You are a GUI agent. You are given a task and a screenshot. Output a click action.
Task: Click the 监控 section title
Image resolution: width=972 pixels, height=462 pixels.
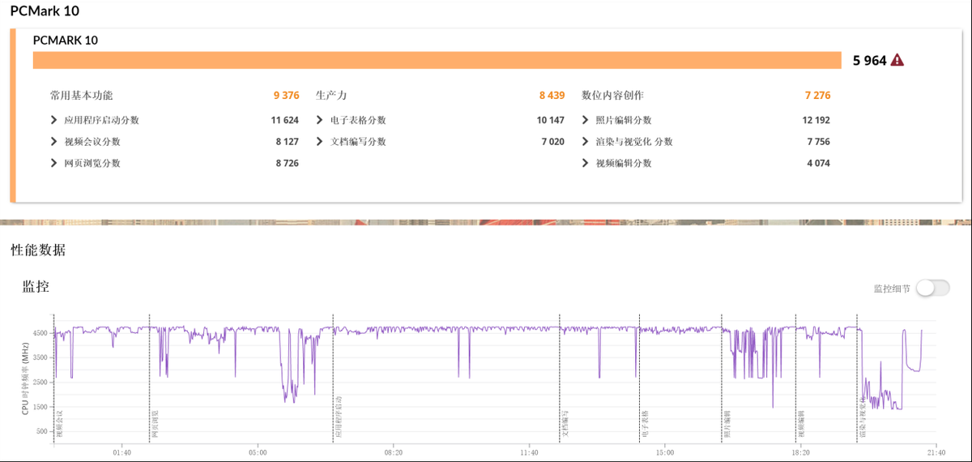point(36,286)
